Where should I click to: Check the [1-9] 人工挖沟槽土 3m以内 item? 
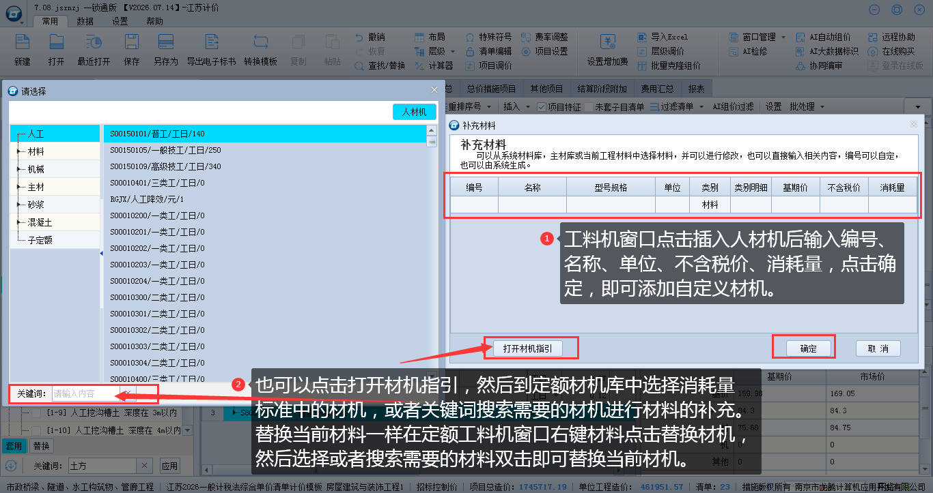(38, 413)
